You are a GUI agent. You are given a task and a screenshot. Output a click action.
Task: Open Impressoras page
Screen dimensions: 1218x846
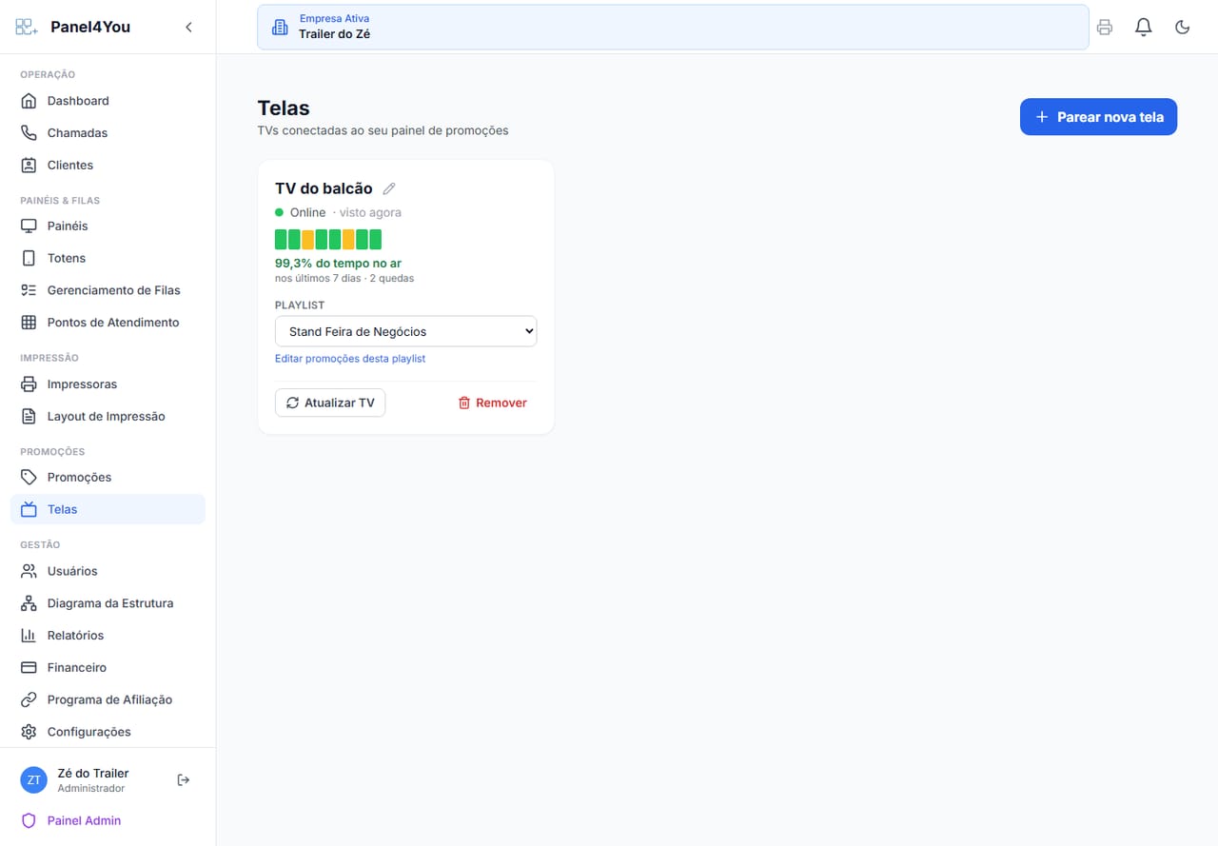(x=108, y=384)
